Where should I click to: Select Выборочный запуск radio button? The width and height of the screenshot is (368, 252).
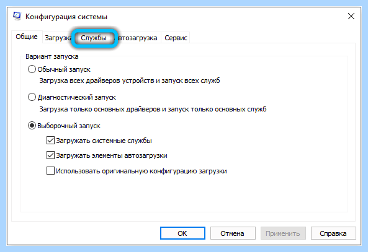point(32,126)
